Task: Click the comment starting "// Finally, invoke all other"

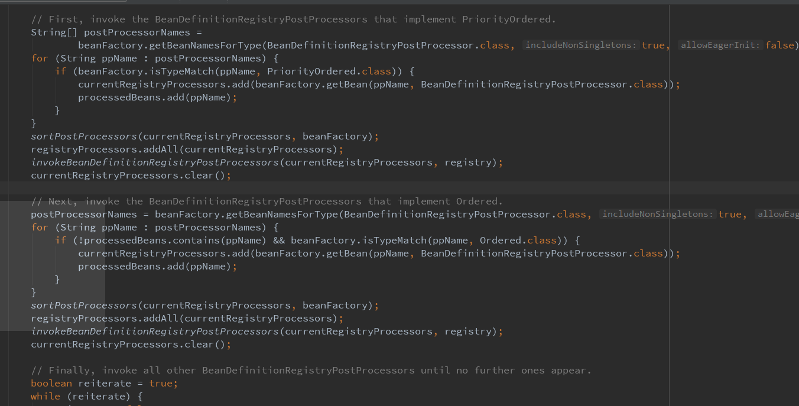Action: (311, 371)
